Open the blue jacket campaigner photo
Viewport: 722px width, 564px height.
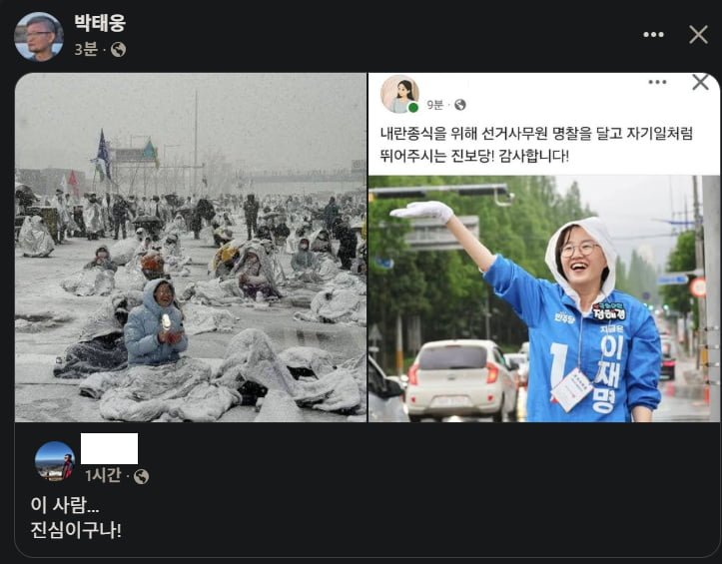click(x=544, y=298)
